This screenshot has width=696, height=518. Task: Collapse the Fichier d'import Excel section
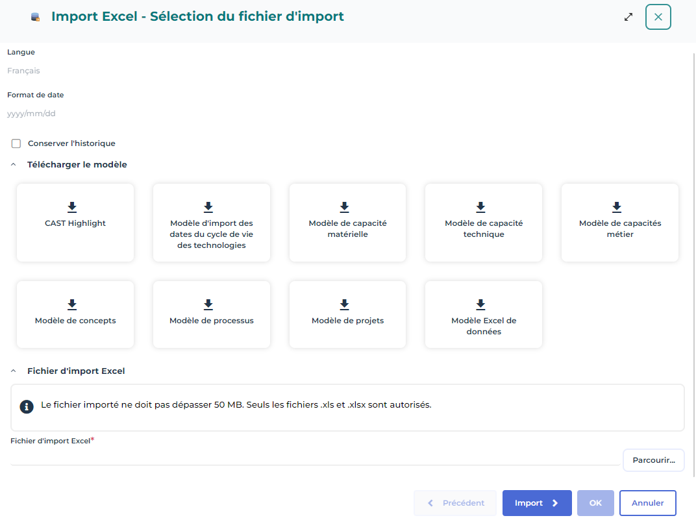pos(14,371)
